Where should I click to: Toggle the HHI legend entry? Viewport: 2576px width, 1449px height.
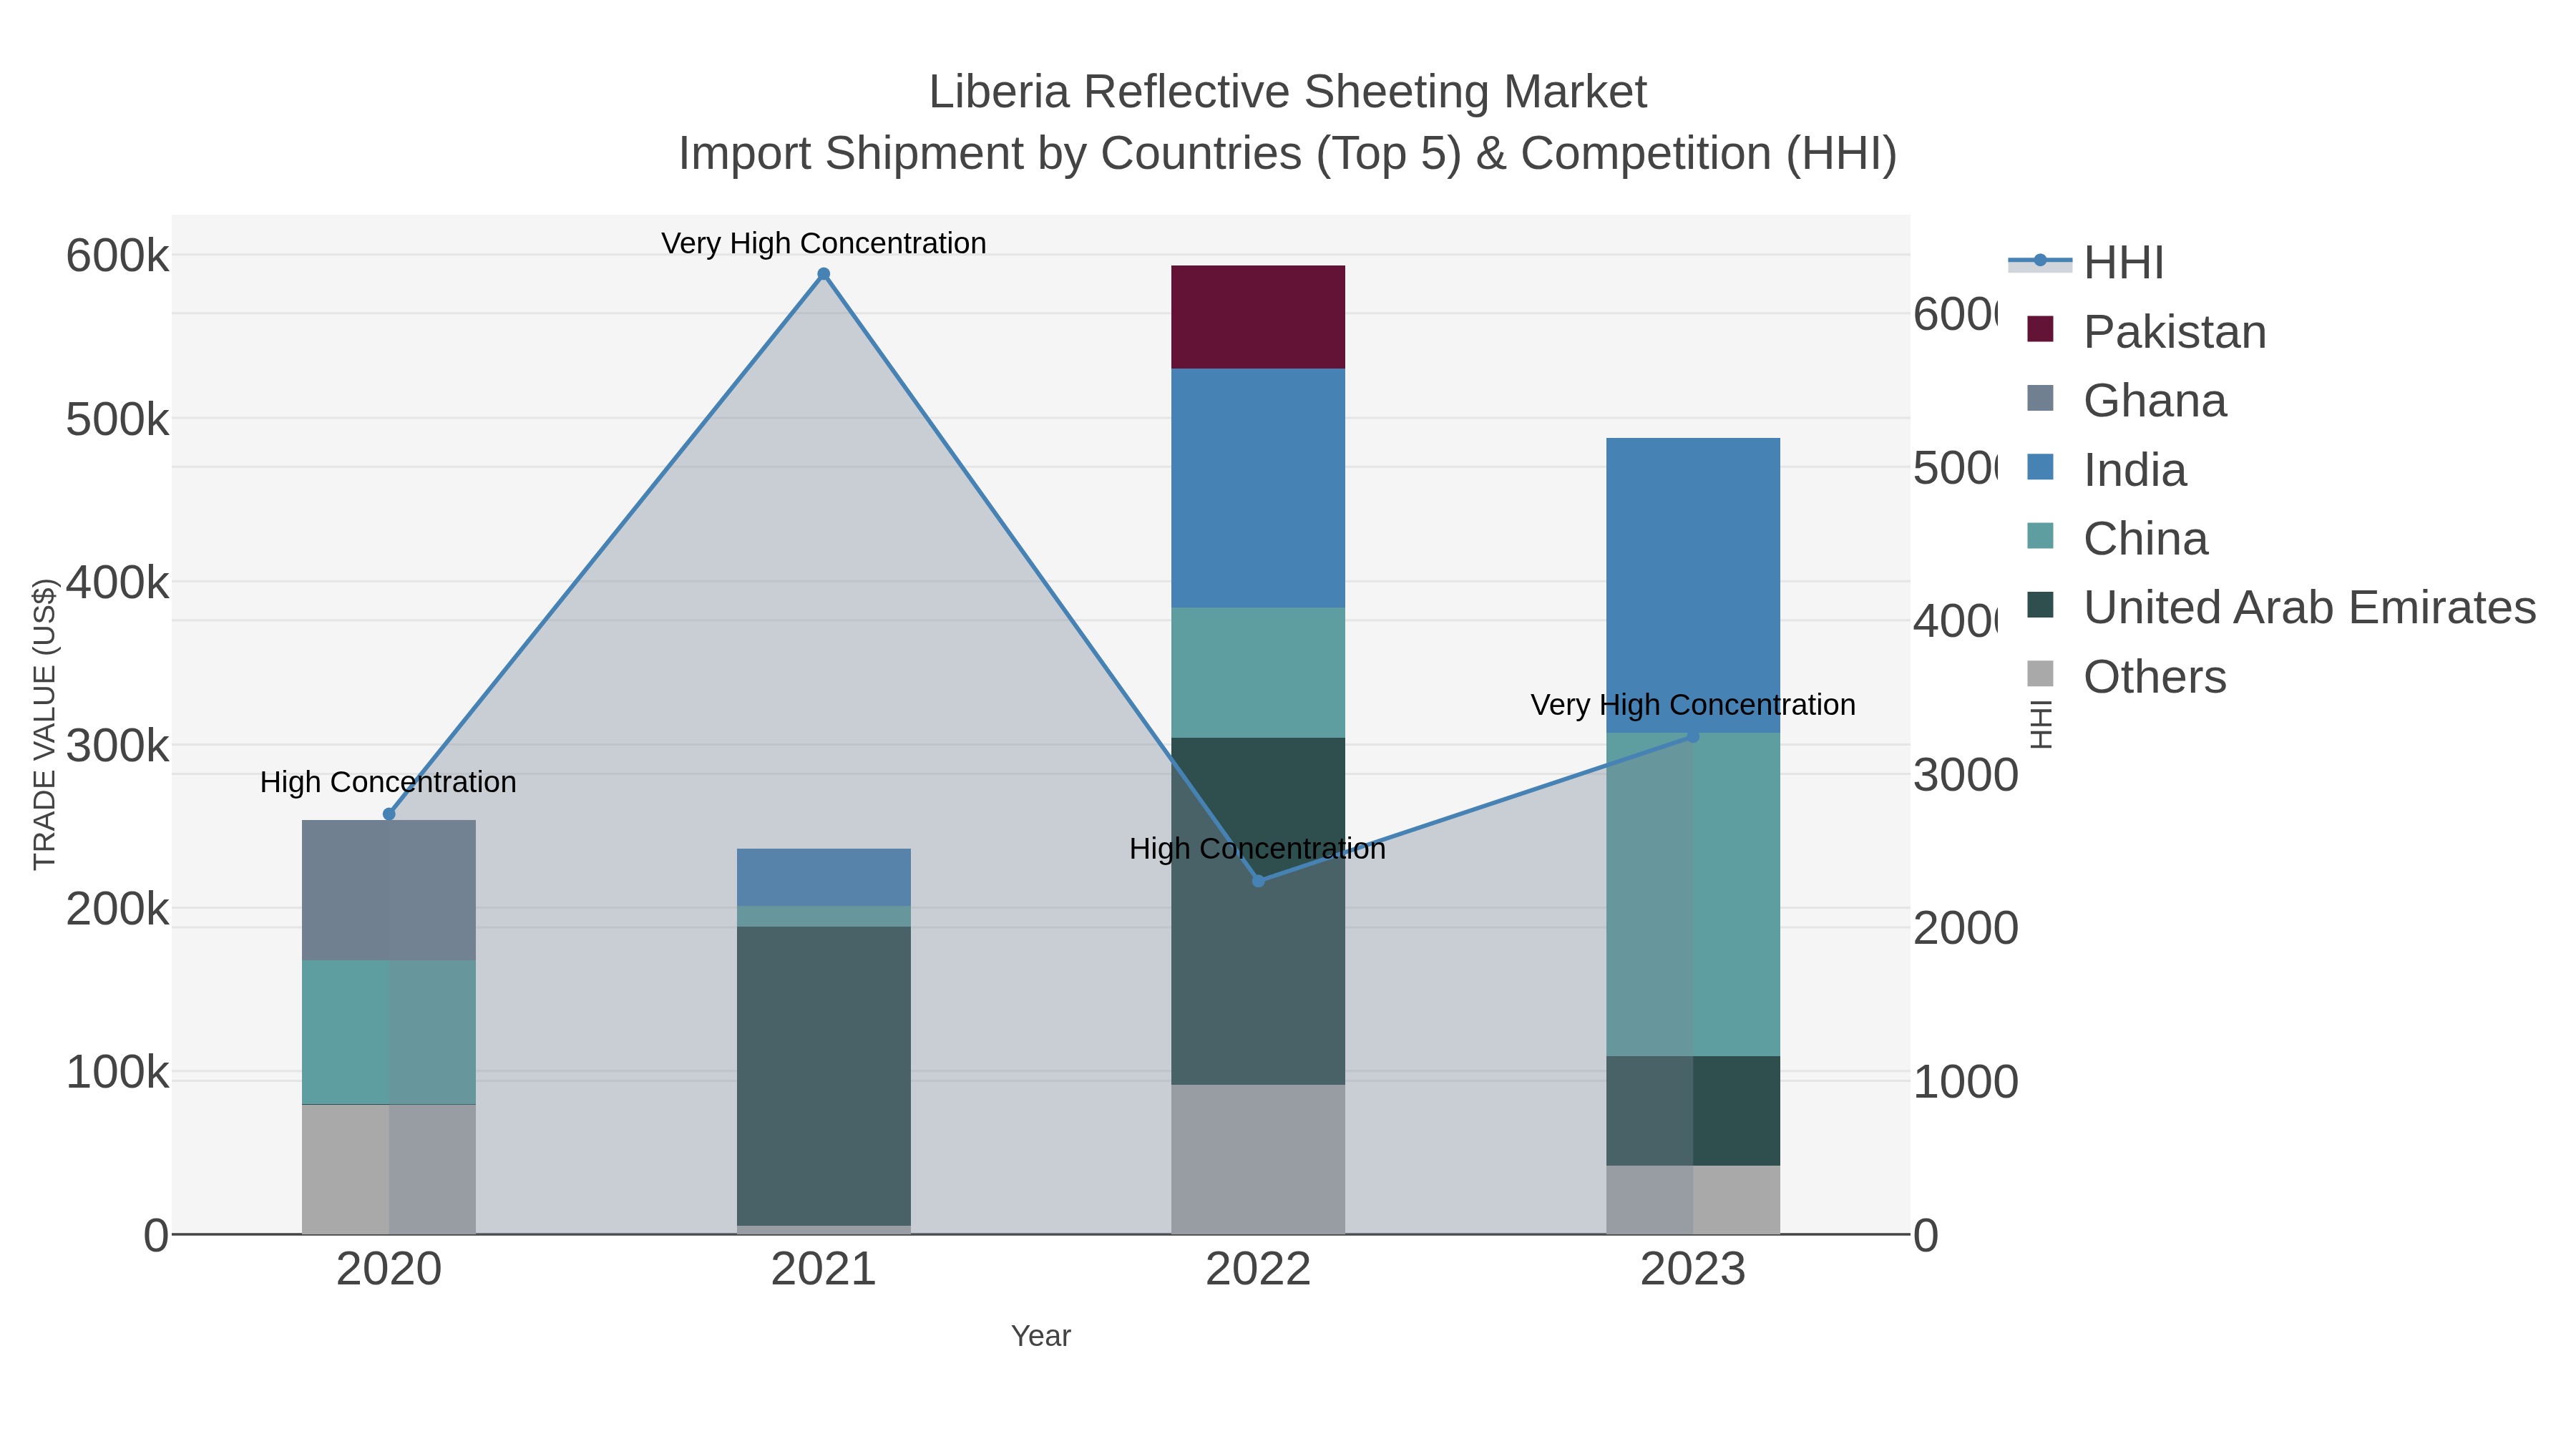pos(2086,262)
